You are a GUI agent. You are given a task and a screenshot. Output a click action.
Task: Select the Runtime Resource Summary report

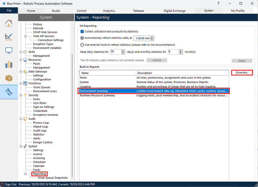tap(154, 95)
